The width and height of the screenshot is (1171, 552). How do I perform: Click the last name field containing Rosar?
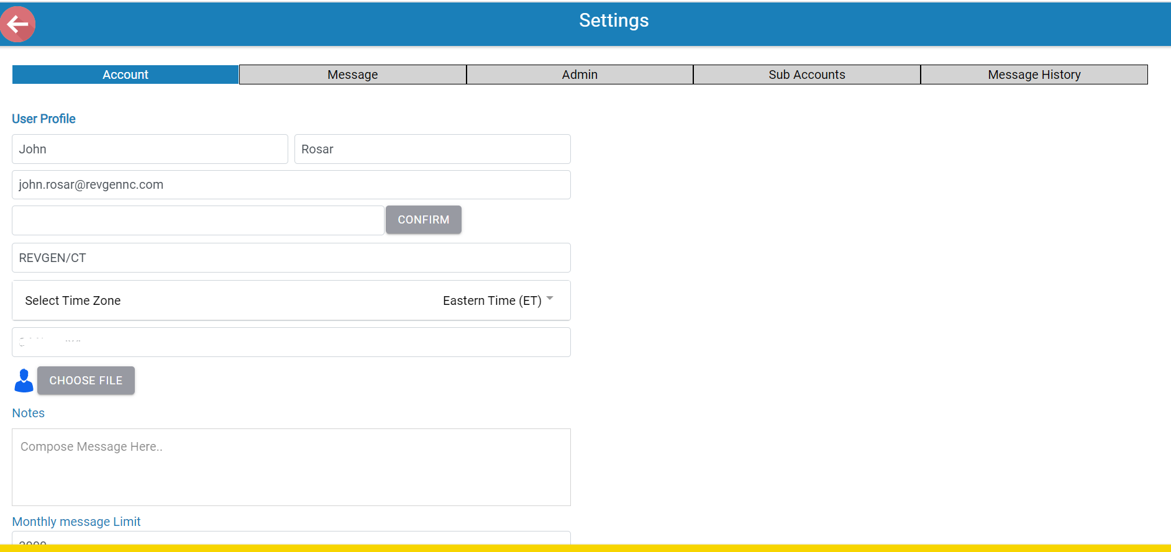(432, 149)
